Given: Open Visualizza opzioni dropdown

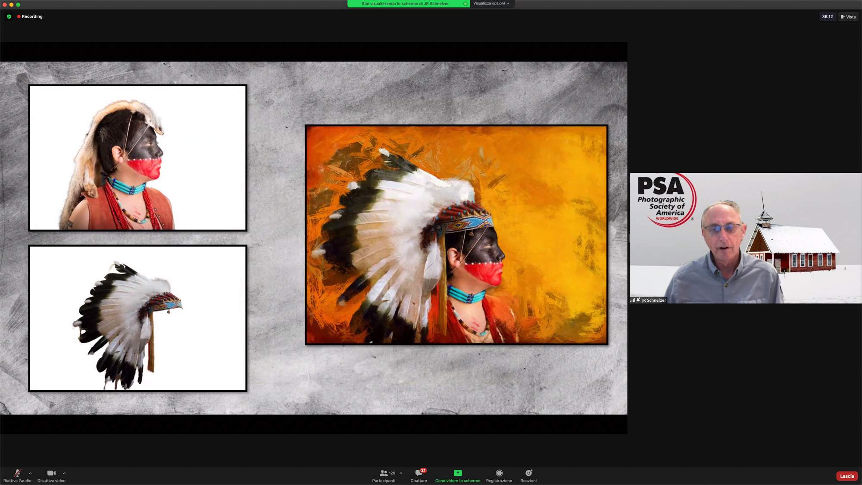Looking at the screenshot, I should click(491, 3).
